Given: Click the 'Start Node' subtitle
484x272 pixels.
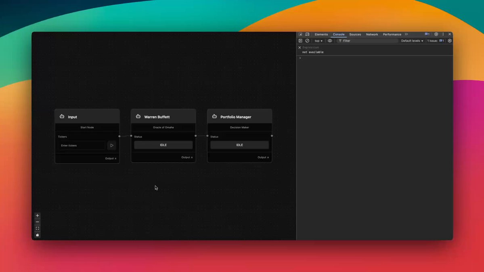Looking at the screenshot, I should click(87, 127).
